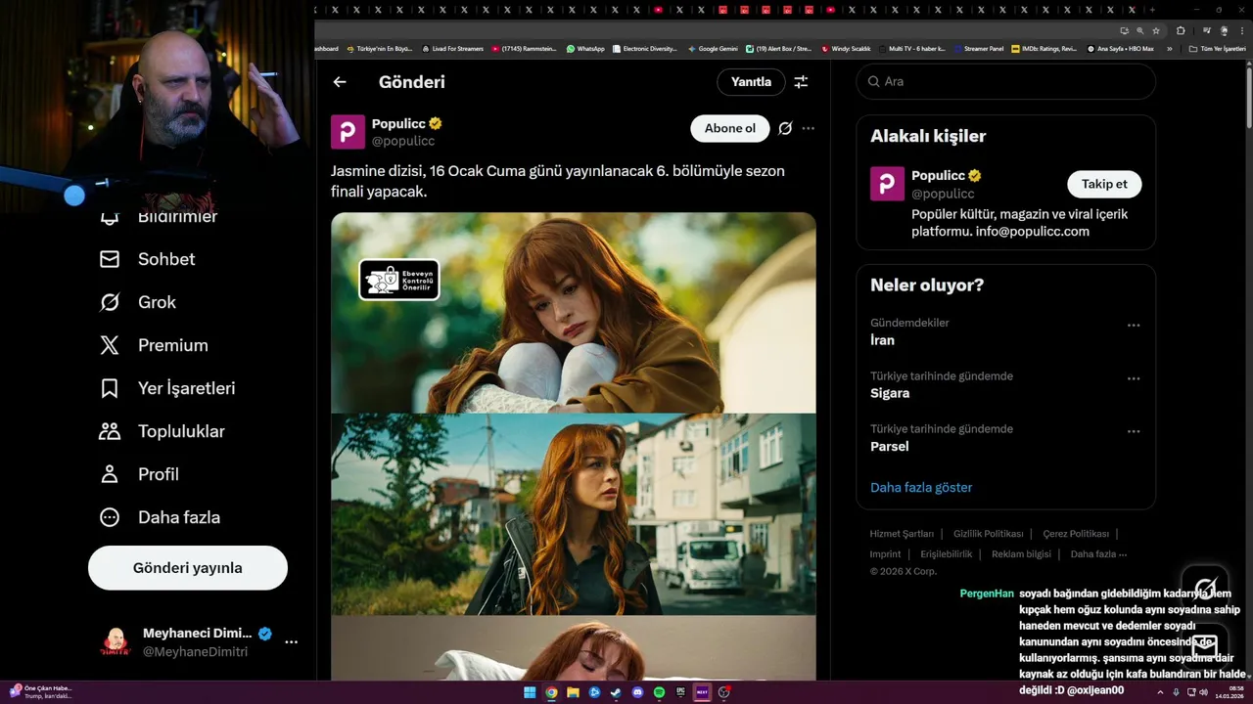Image resolution: width=1253 pixels, height=704 pixels.
Task: Open the Gizlilik Politikası link
Action: pos(989,534)
